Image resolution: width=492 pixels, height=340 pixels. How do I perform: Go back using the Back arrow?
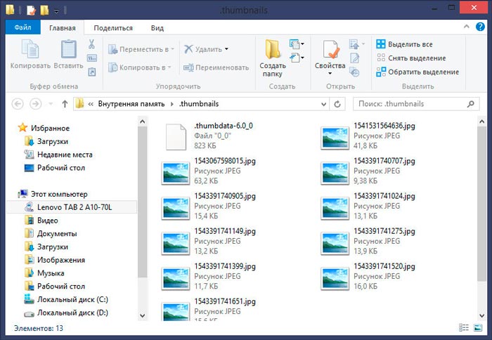(18, 104)
